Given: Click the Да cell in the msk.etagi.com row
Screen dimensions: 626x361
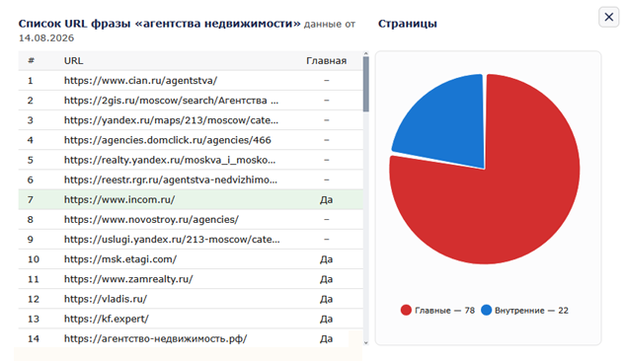Looking at the screenshot, I should tap(326, 259).
